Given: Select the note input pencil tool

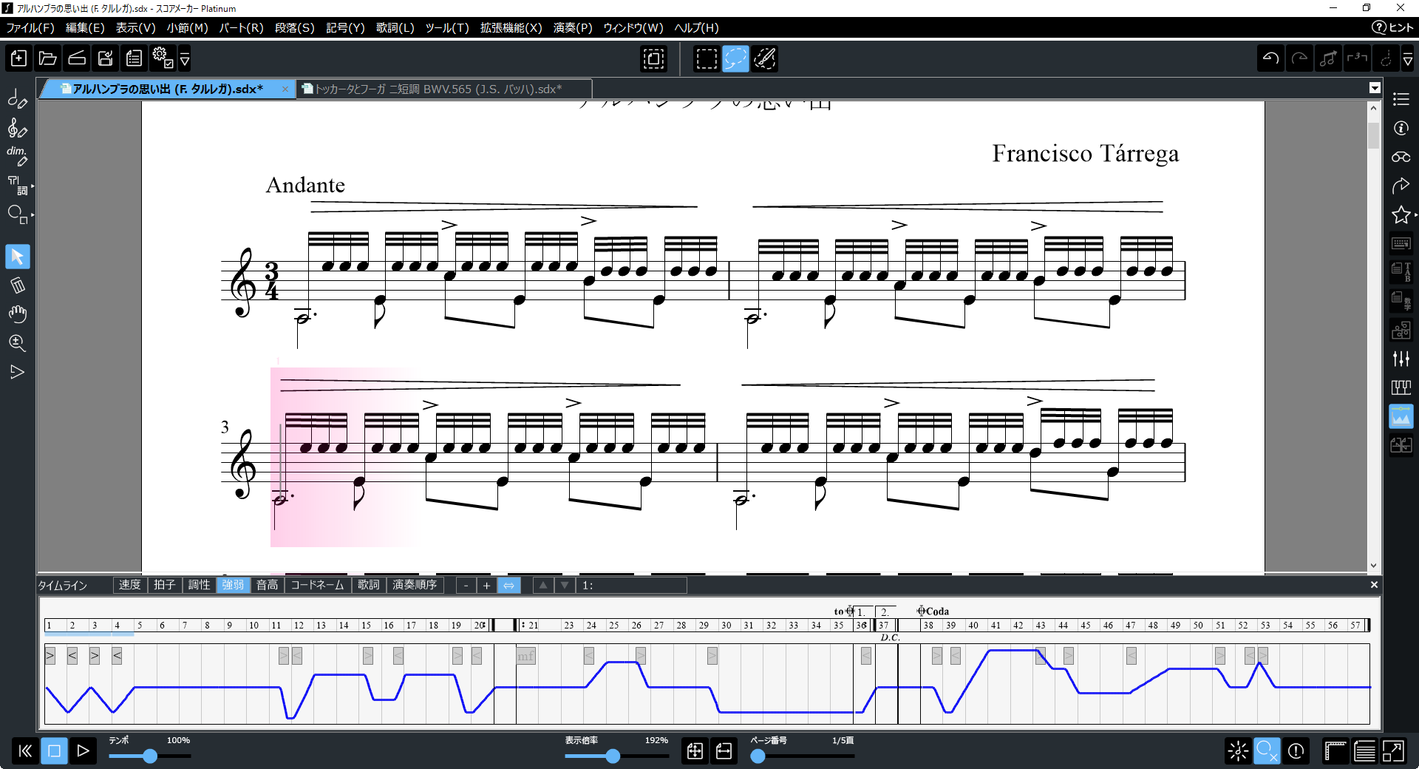Looking at the screenshot, I should 17,99.
